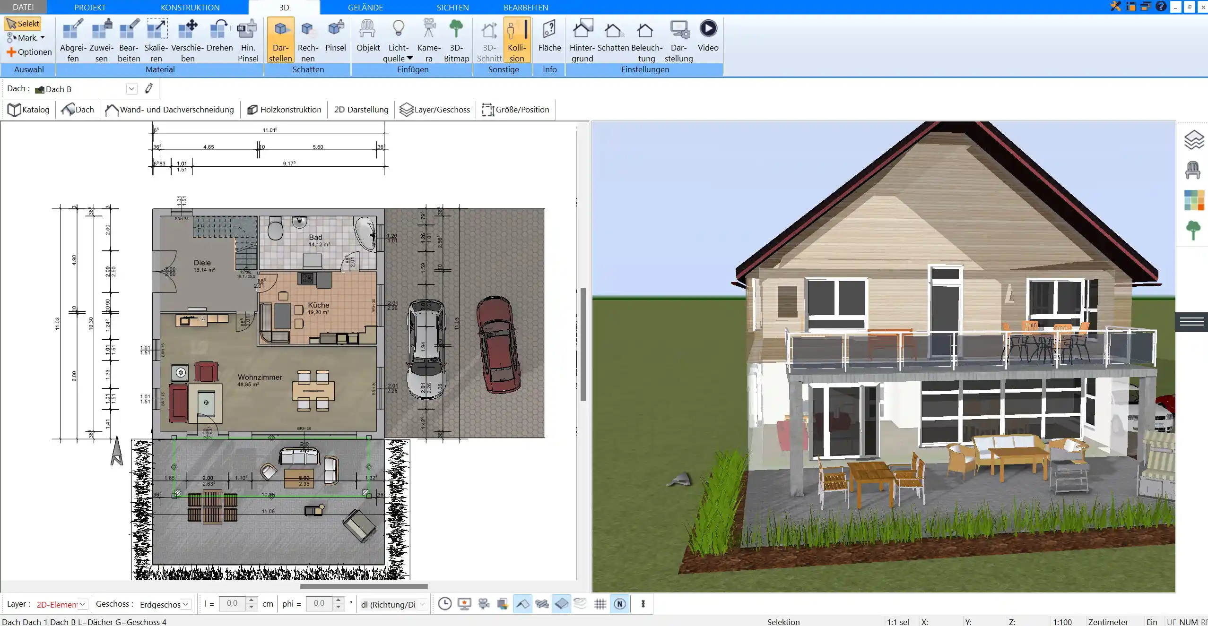The width and height of the screenshot is (1208, 626).
Task: Click the clock icon in bottom toolbar
Action: tap(444, 603)
